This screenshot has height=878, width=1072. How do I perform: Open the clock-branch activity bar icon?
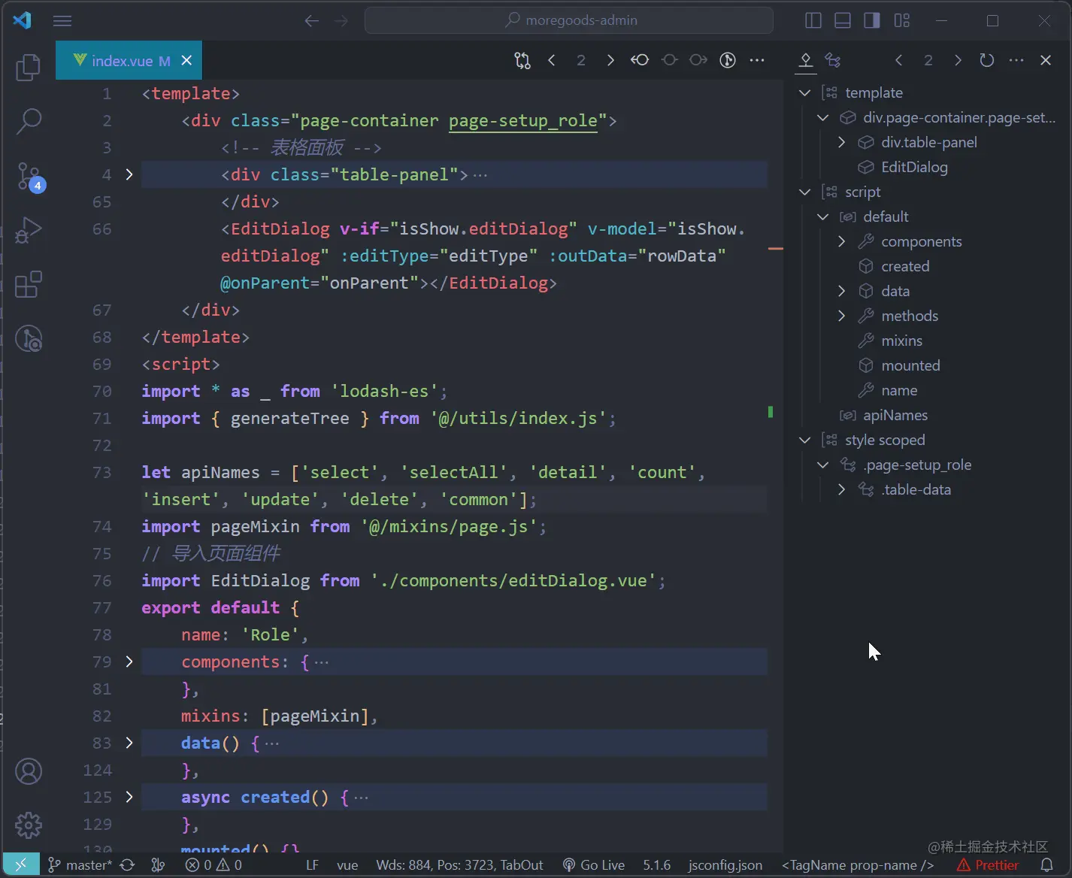tap(29, 339)
